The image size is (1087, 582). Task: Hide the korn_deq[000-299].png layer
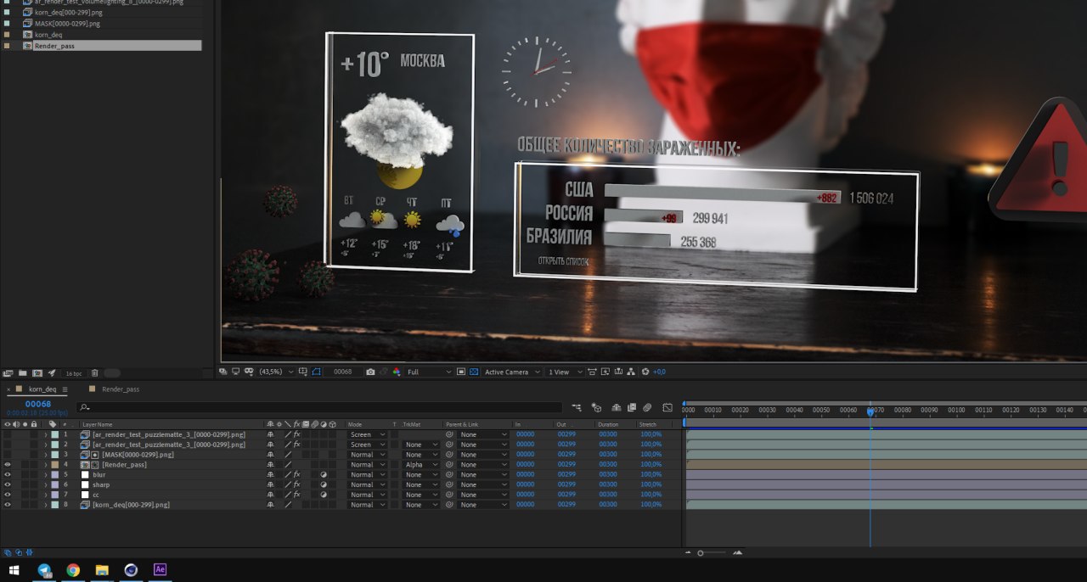point(8,505)
